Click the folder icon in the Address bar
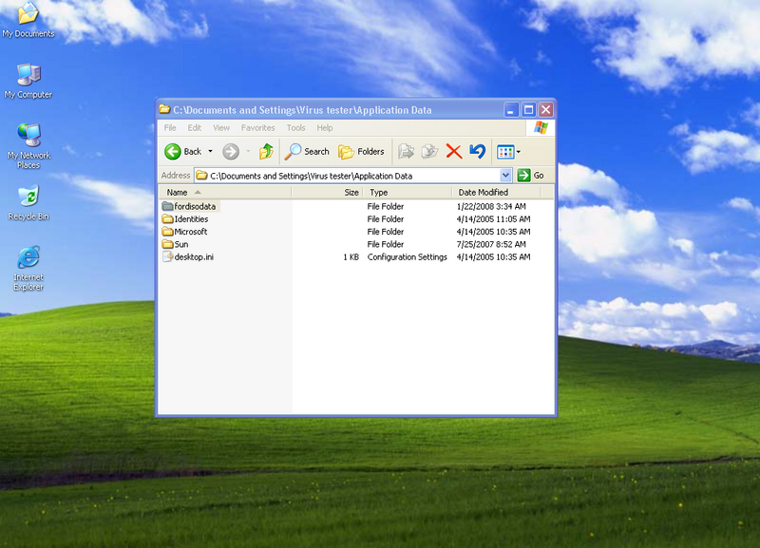This screenshot has width=760, height=548. (x=202, y=176)
